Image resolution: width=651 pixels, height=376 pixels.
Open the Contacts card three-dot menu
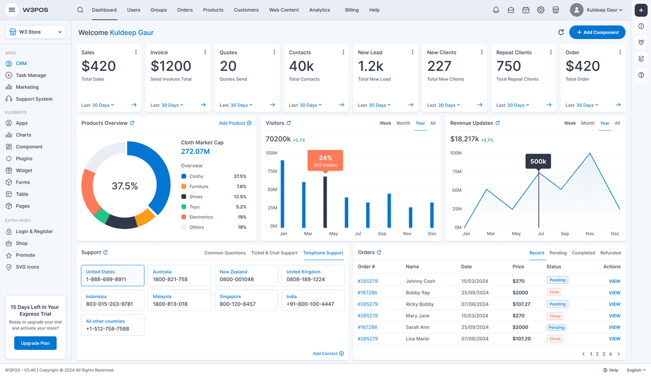[x=343, y=53]
